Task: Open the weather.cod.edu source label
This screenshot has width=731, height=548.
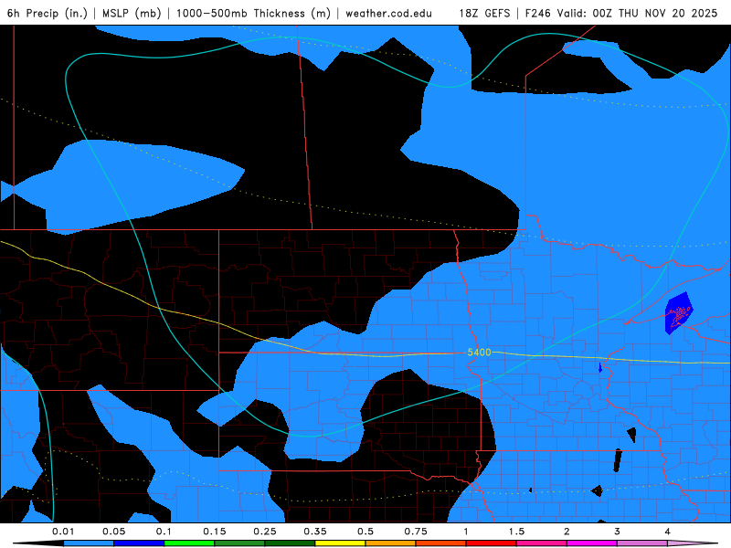Action: [388, 13]
